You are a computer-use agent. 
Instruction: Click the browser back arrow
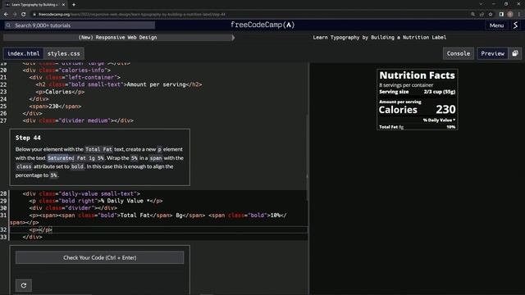(x=6, y=15)
